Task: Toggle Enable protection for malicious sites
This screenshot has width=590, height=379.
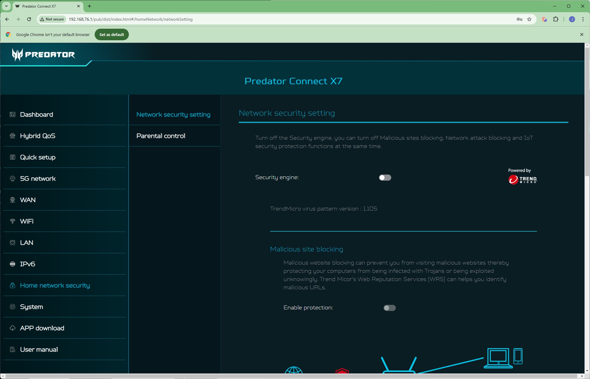Action: (389, 308)
